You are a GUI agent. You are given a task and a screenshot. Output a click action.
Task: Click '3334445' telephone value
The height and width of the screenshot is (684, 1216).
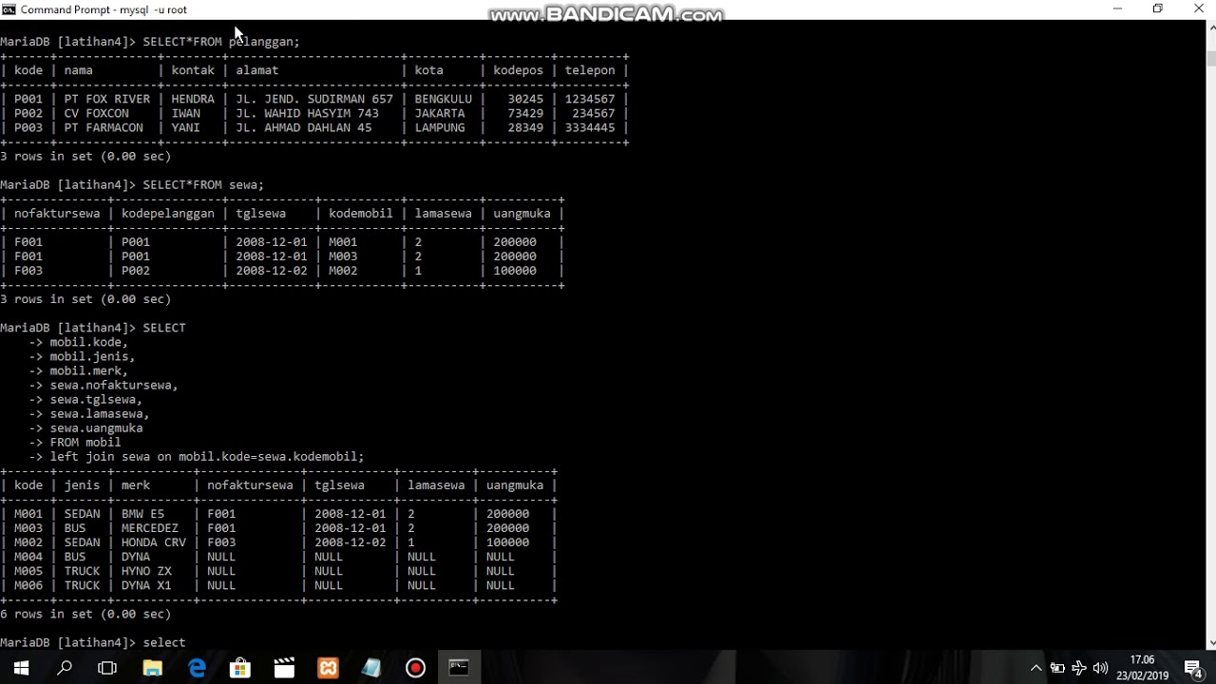(590, 127)
